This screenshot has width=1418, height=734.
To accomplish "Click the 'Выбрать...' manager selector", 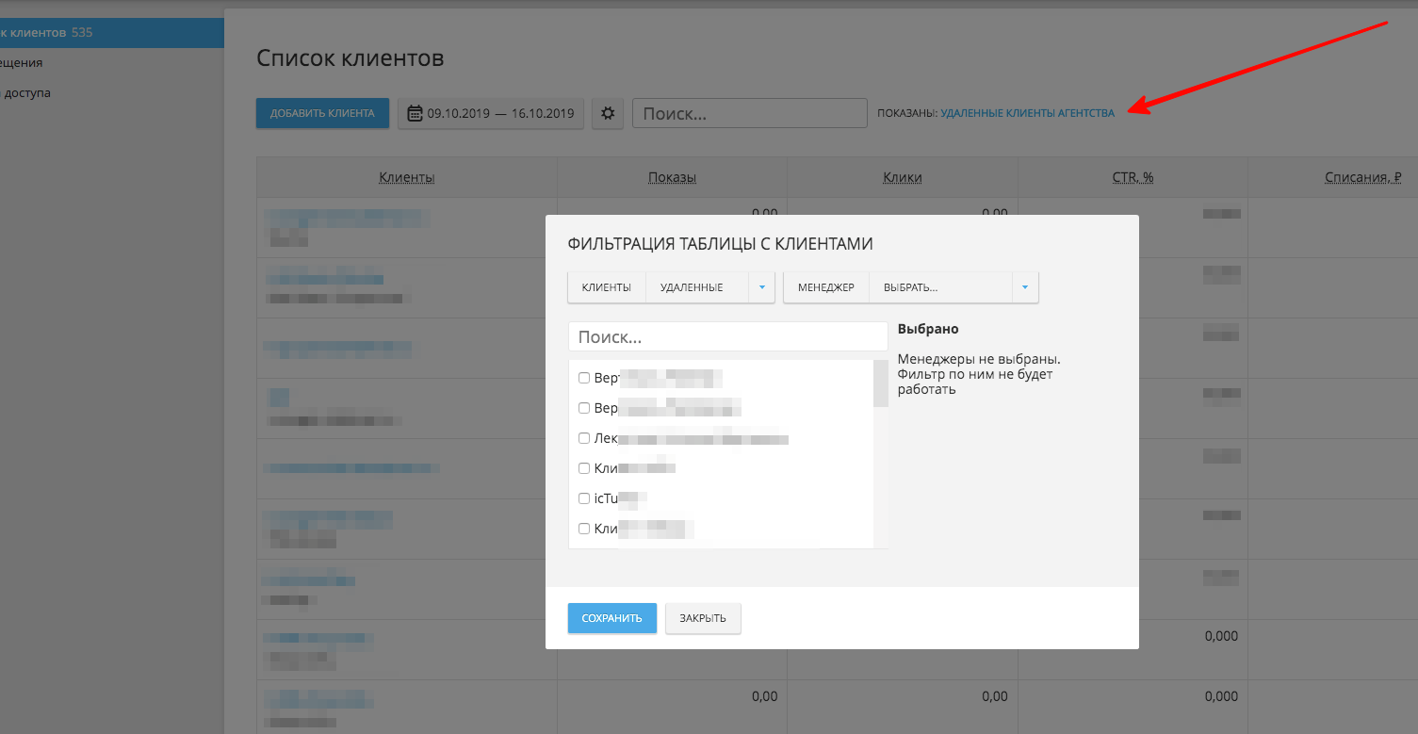I will coord(940,287).
